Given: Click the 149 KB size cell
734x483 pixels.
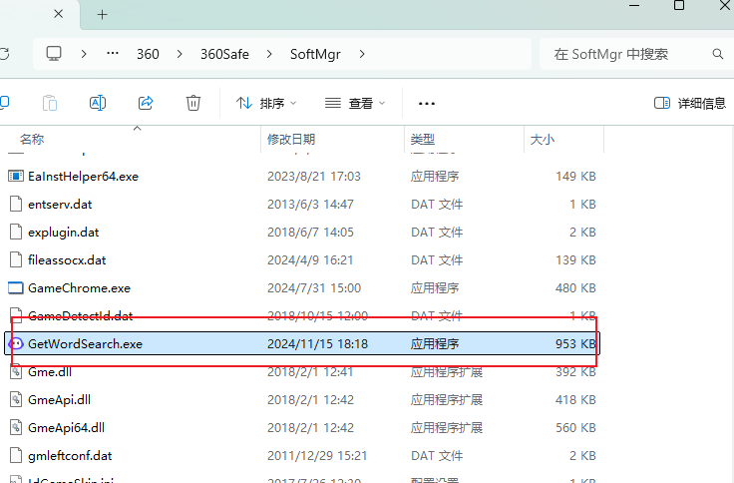Looking at the screenshot, I should 575,177.
